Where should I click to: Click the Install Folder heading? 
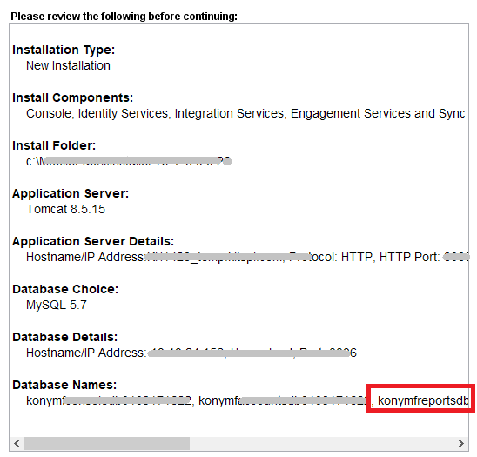[54, 145]
